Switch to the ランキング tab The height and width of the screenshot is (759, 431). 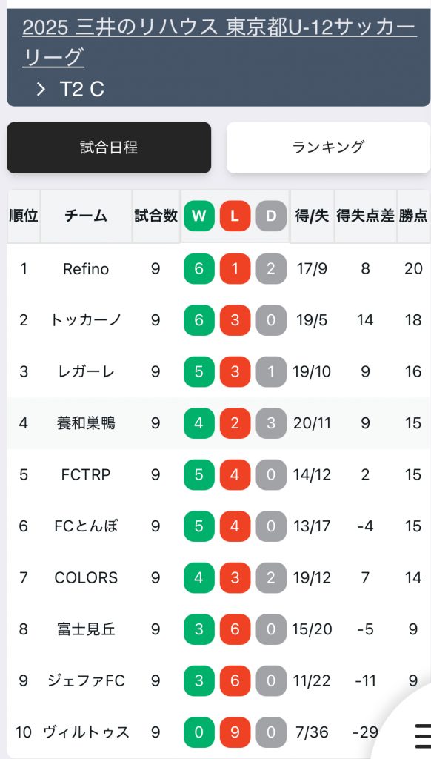[x=329, y=148]
